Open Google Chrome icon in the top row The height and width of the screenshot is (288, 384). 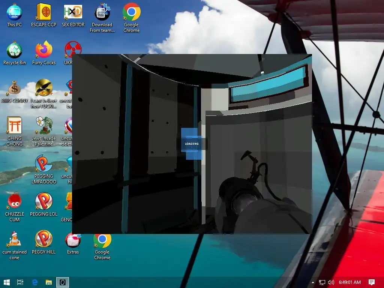[x=132, y=18]
